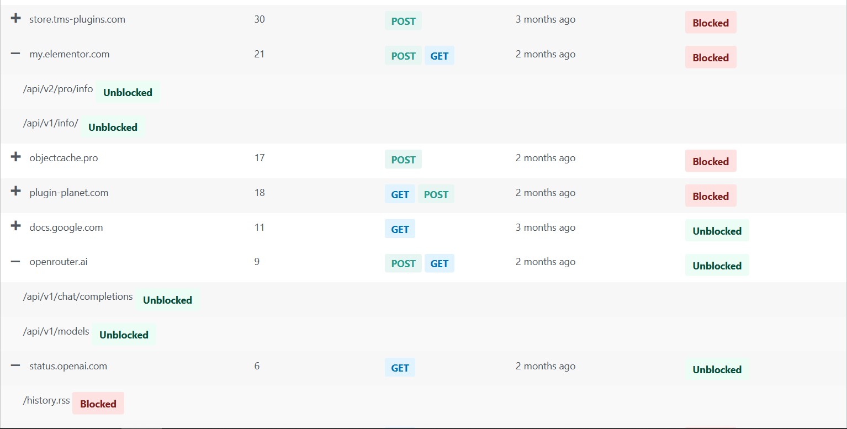Toggle Blocked status for my.elementor.com

710,57
